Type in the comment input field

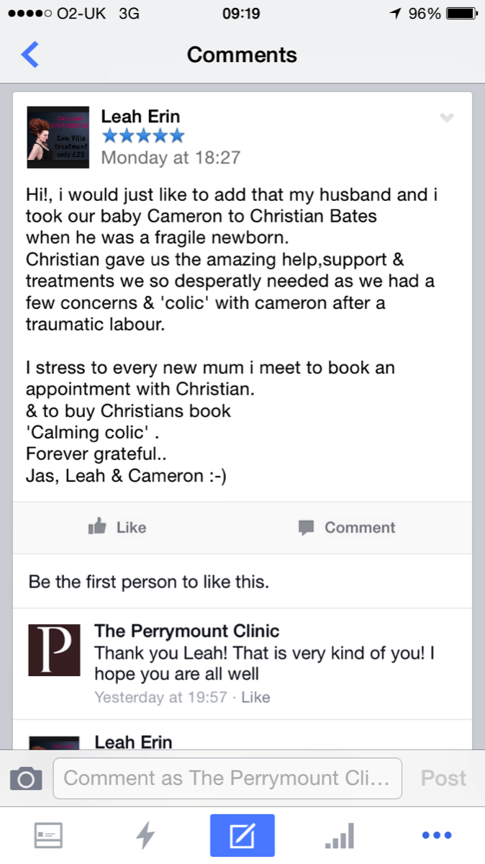coord(227,778)
